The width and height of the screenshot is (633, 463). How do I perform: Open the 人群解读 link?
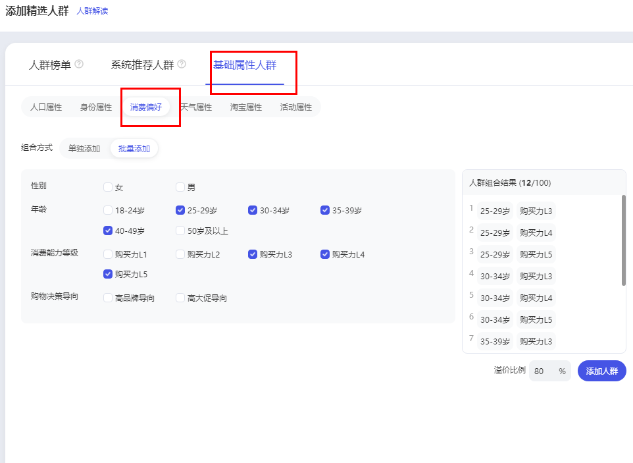92,11
